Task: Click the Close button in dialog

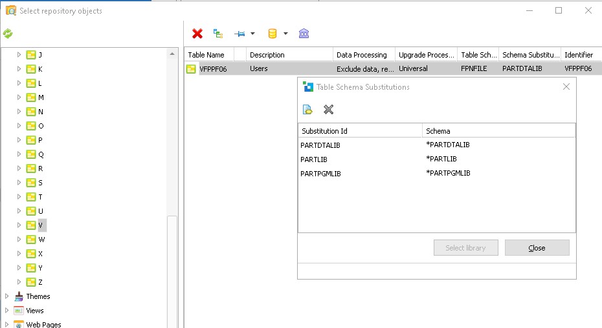Action: coord(537,248)
